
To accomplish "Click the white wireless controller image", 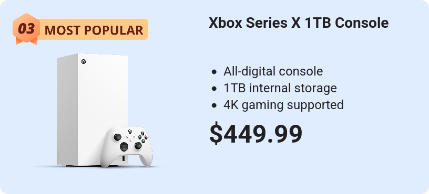I will (126, 147).
